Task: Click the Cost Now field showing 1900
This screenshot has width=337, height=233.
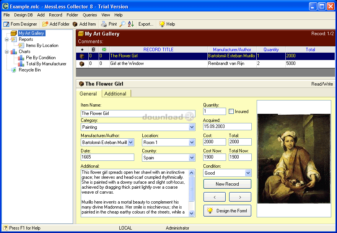Action: (215, 157)
